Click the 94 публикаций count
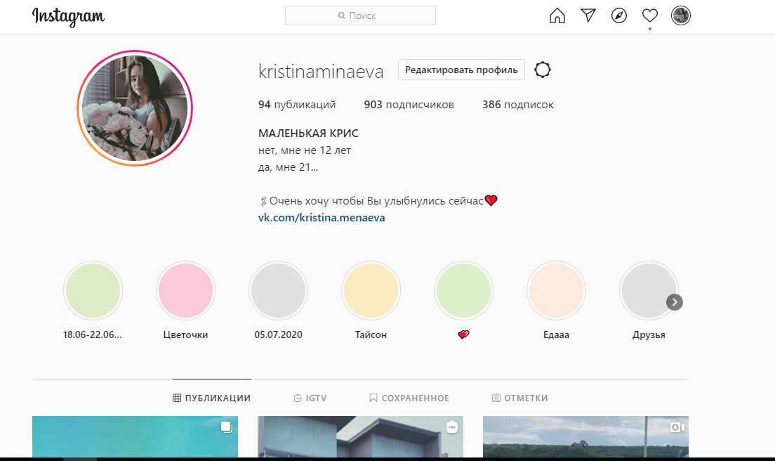775x461 pixels. tap(296, 105)
